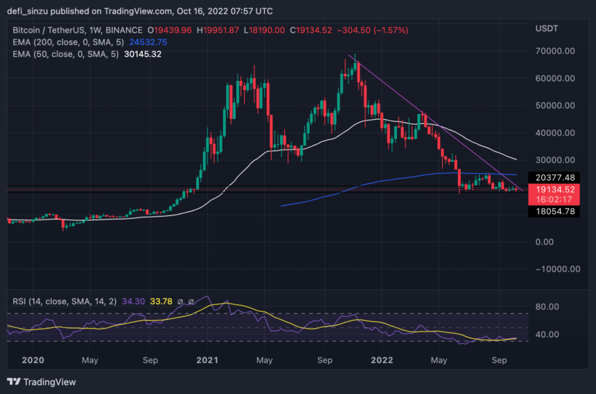Image resolution: width=596 pixels, height=394 pixels.
Task: Click the USDT currency label
Action: pyautogui.click(x=547, y=28)
